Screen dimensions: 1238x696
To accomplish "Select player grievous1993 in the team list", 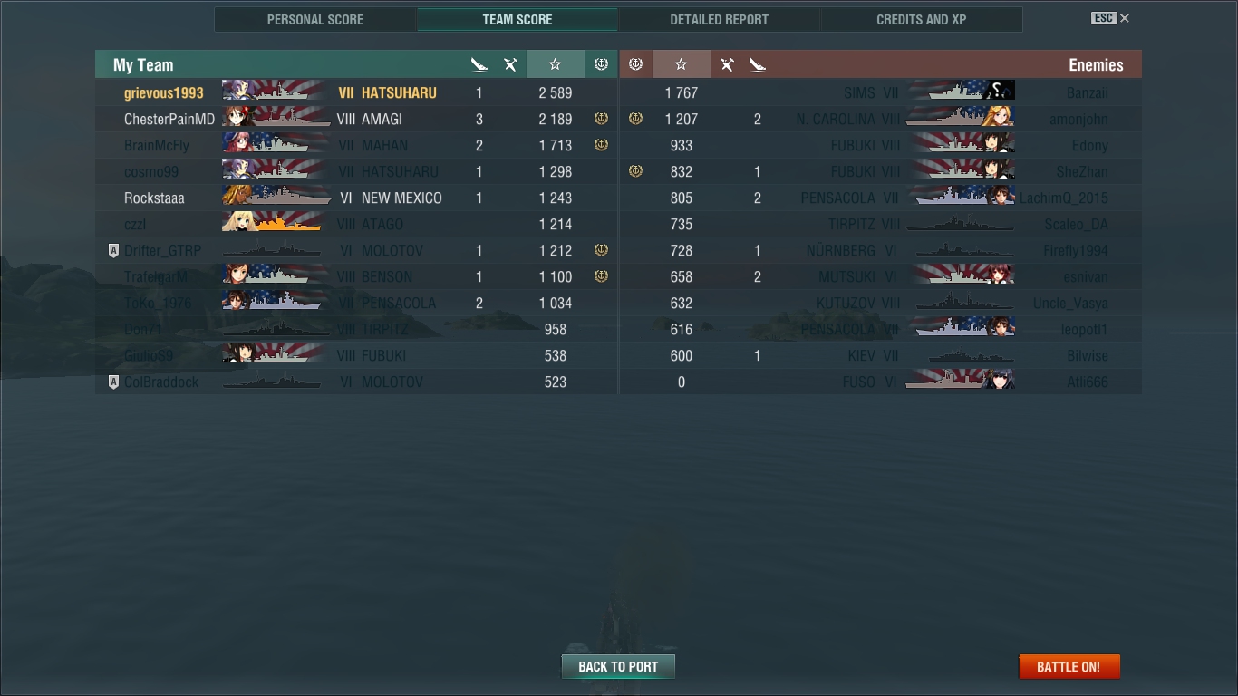I will [x=356, y=92].
